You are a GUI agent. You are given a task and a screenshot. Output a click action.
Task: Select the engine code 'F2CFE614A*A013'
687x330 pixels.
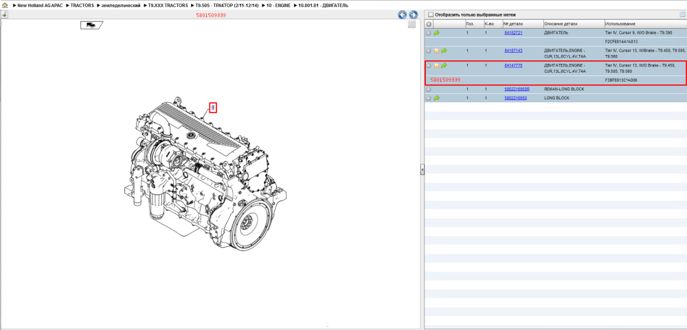point(621,42)
